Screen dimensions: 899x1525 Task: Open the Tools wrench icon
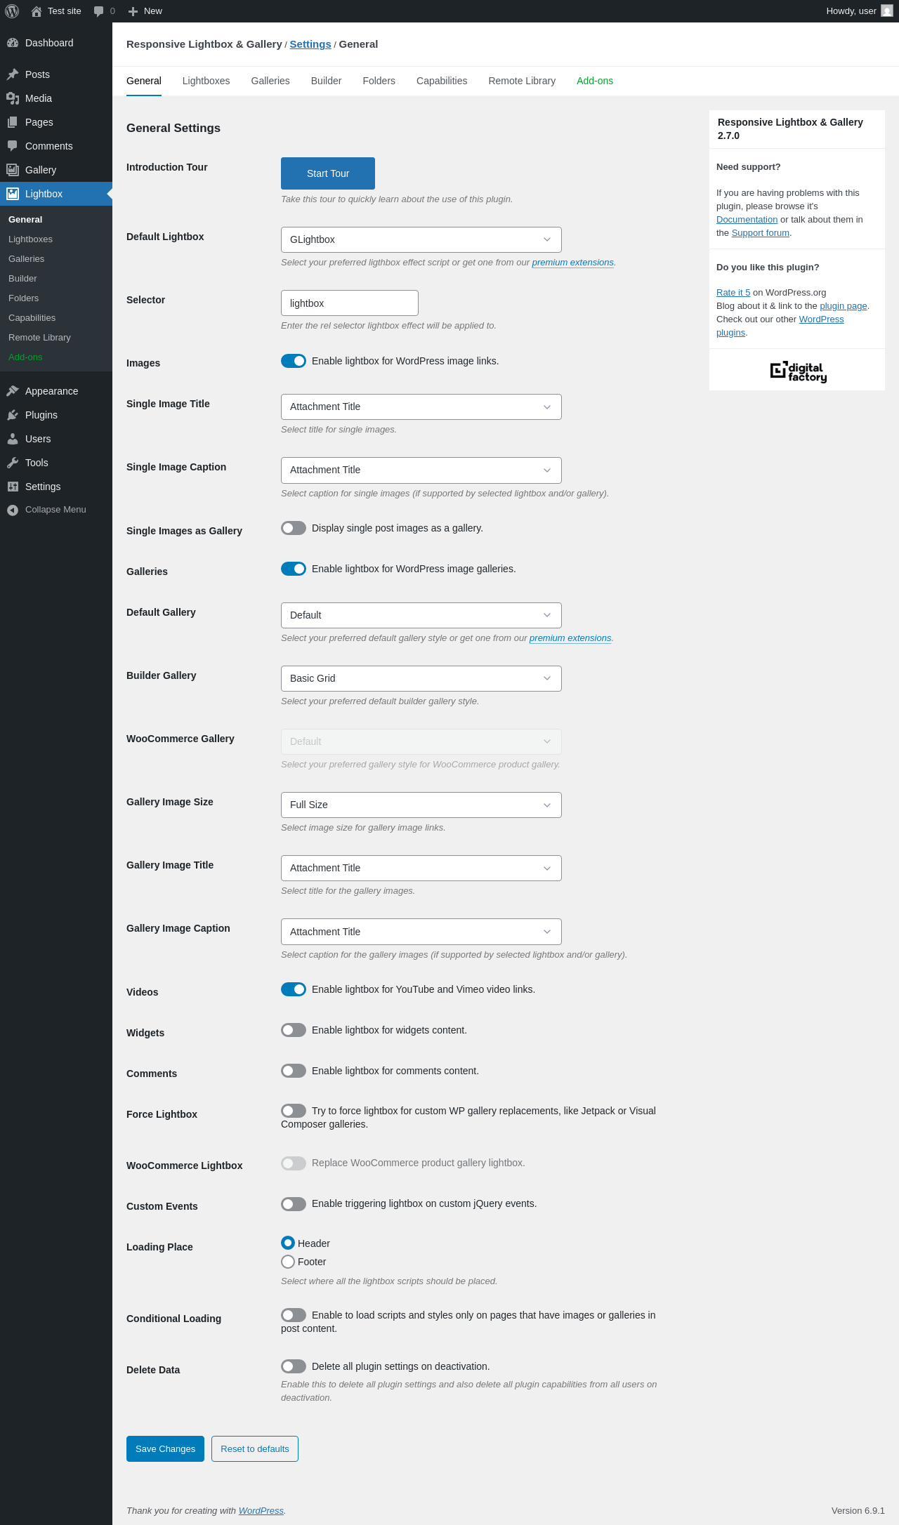[13, 463]
